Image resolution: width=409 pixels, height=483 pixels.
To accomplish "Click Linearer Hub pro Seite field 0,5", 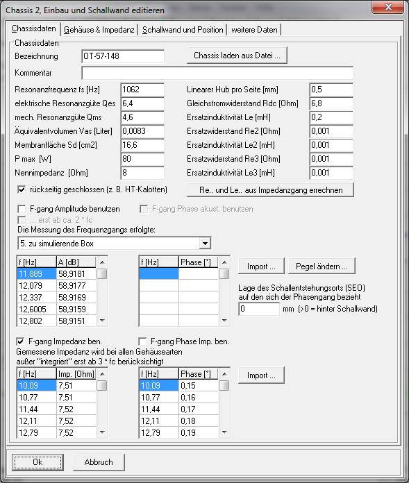I will pos(331,90).
